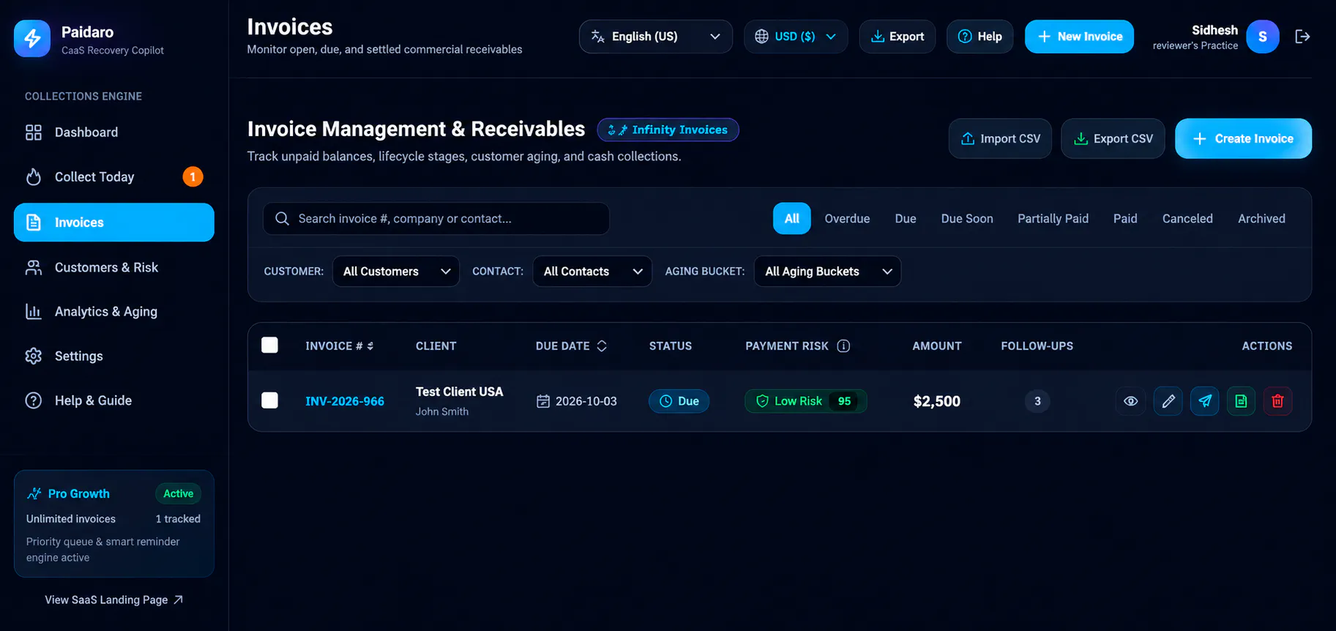This screenshot has width=1336, height=631.
Task: Open the English (US) language dropdown
Action: 656,37
